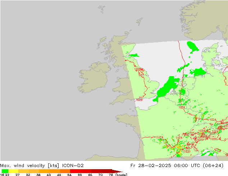Click the legend value '78'
228x176 pixels.
coord(111,175)
